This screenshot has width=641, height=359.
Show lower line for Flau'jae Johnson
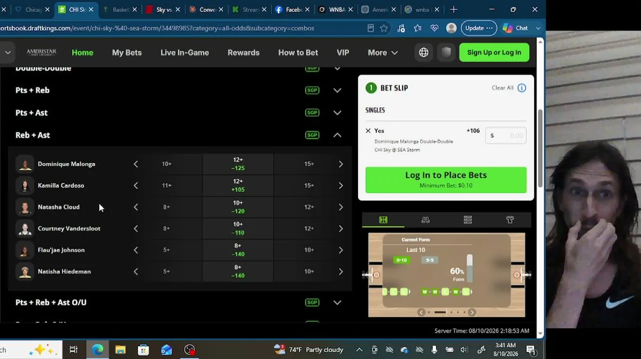[x=136, y=250]
